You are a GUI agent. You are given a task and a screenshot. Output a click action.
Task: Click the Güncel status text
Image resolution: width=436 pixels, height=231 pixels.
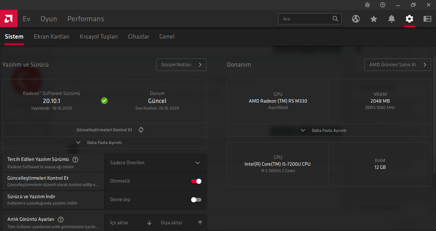click(157, 101)
